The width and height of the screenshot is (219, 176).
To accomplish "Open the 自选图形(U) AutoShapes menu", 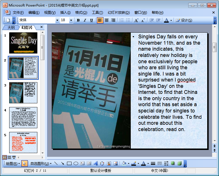I will (41, 164).
